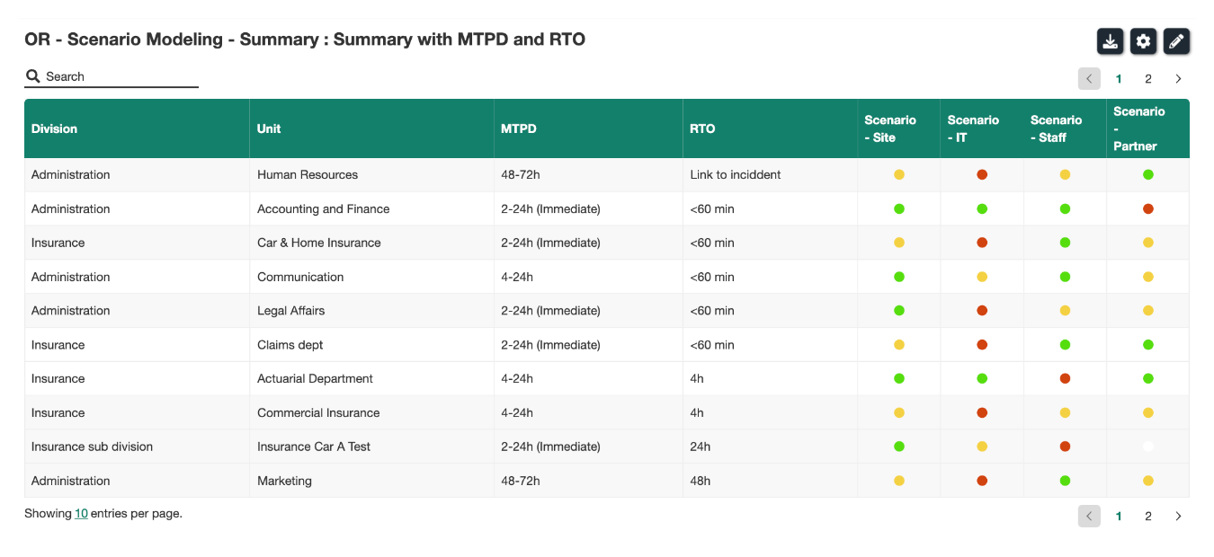Click Car & Home Insurance IT red dot
The image size is (1214, 557).
[x=982, y=243]
